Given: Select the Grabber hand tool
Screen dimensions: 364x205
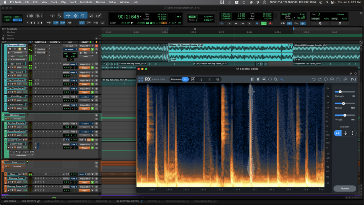Looking at the screenshot, I should pyautogui.click(x=83, y=16).
